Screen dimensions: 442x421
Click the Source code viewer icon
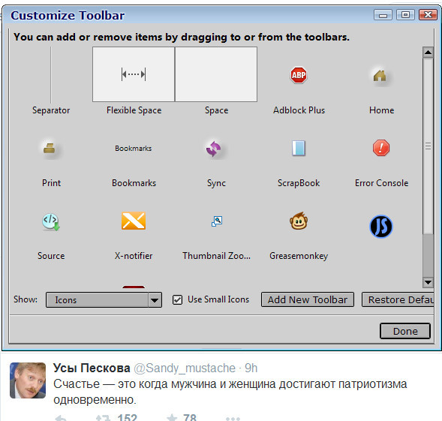click(x=51, y=222)
